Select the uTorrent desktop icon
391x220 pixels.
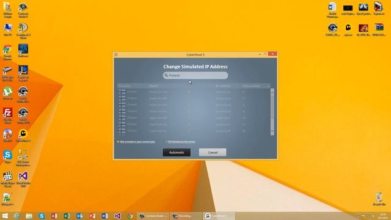[x=8, y=94]
